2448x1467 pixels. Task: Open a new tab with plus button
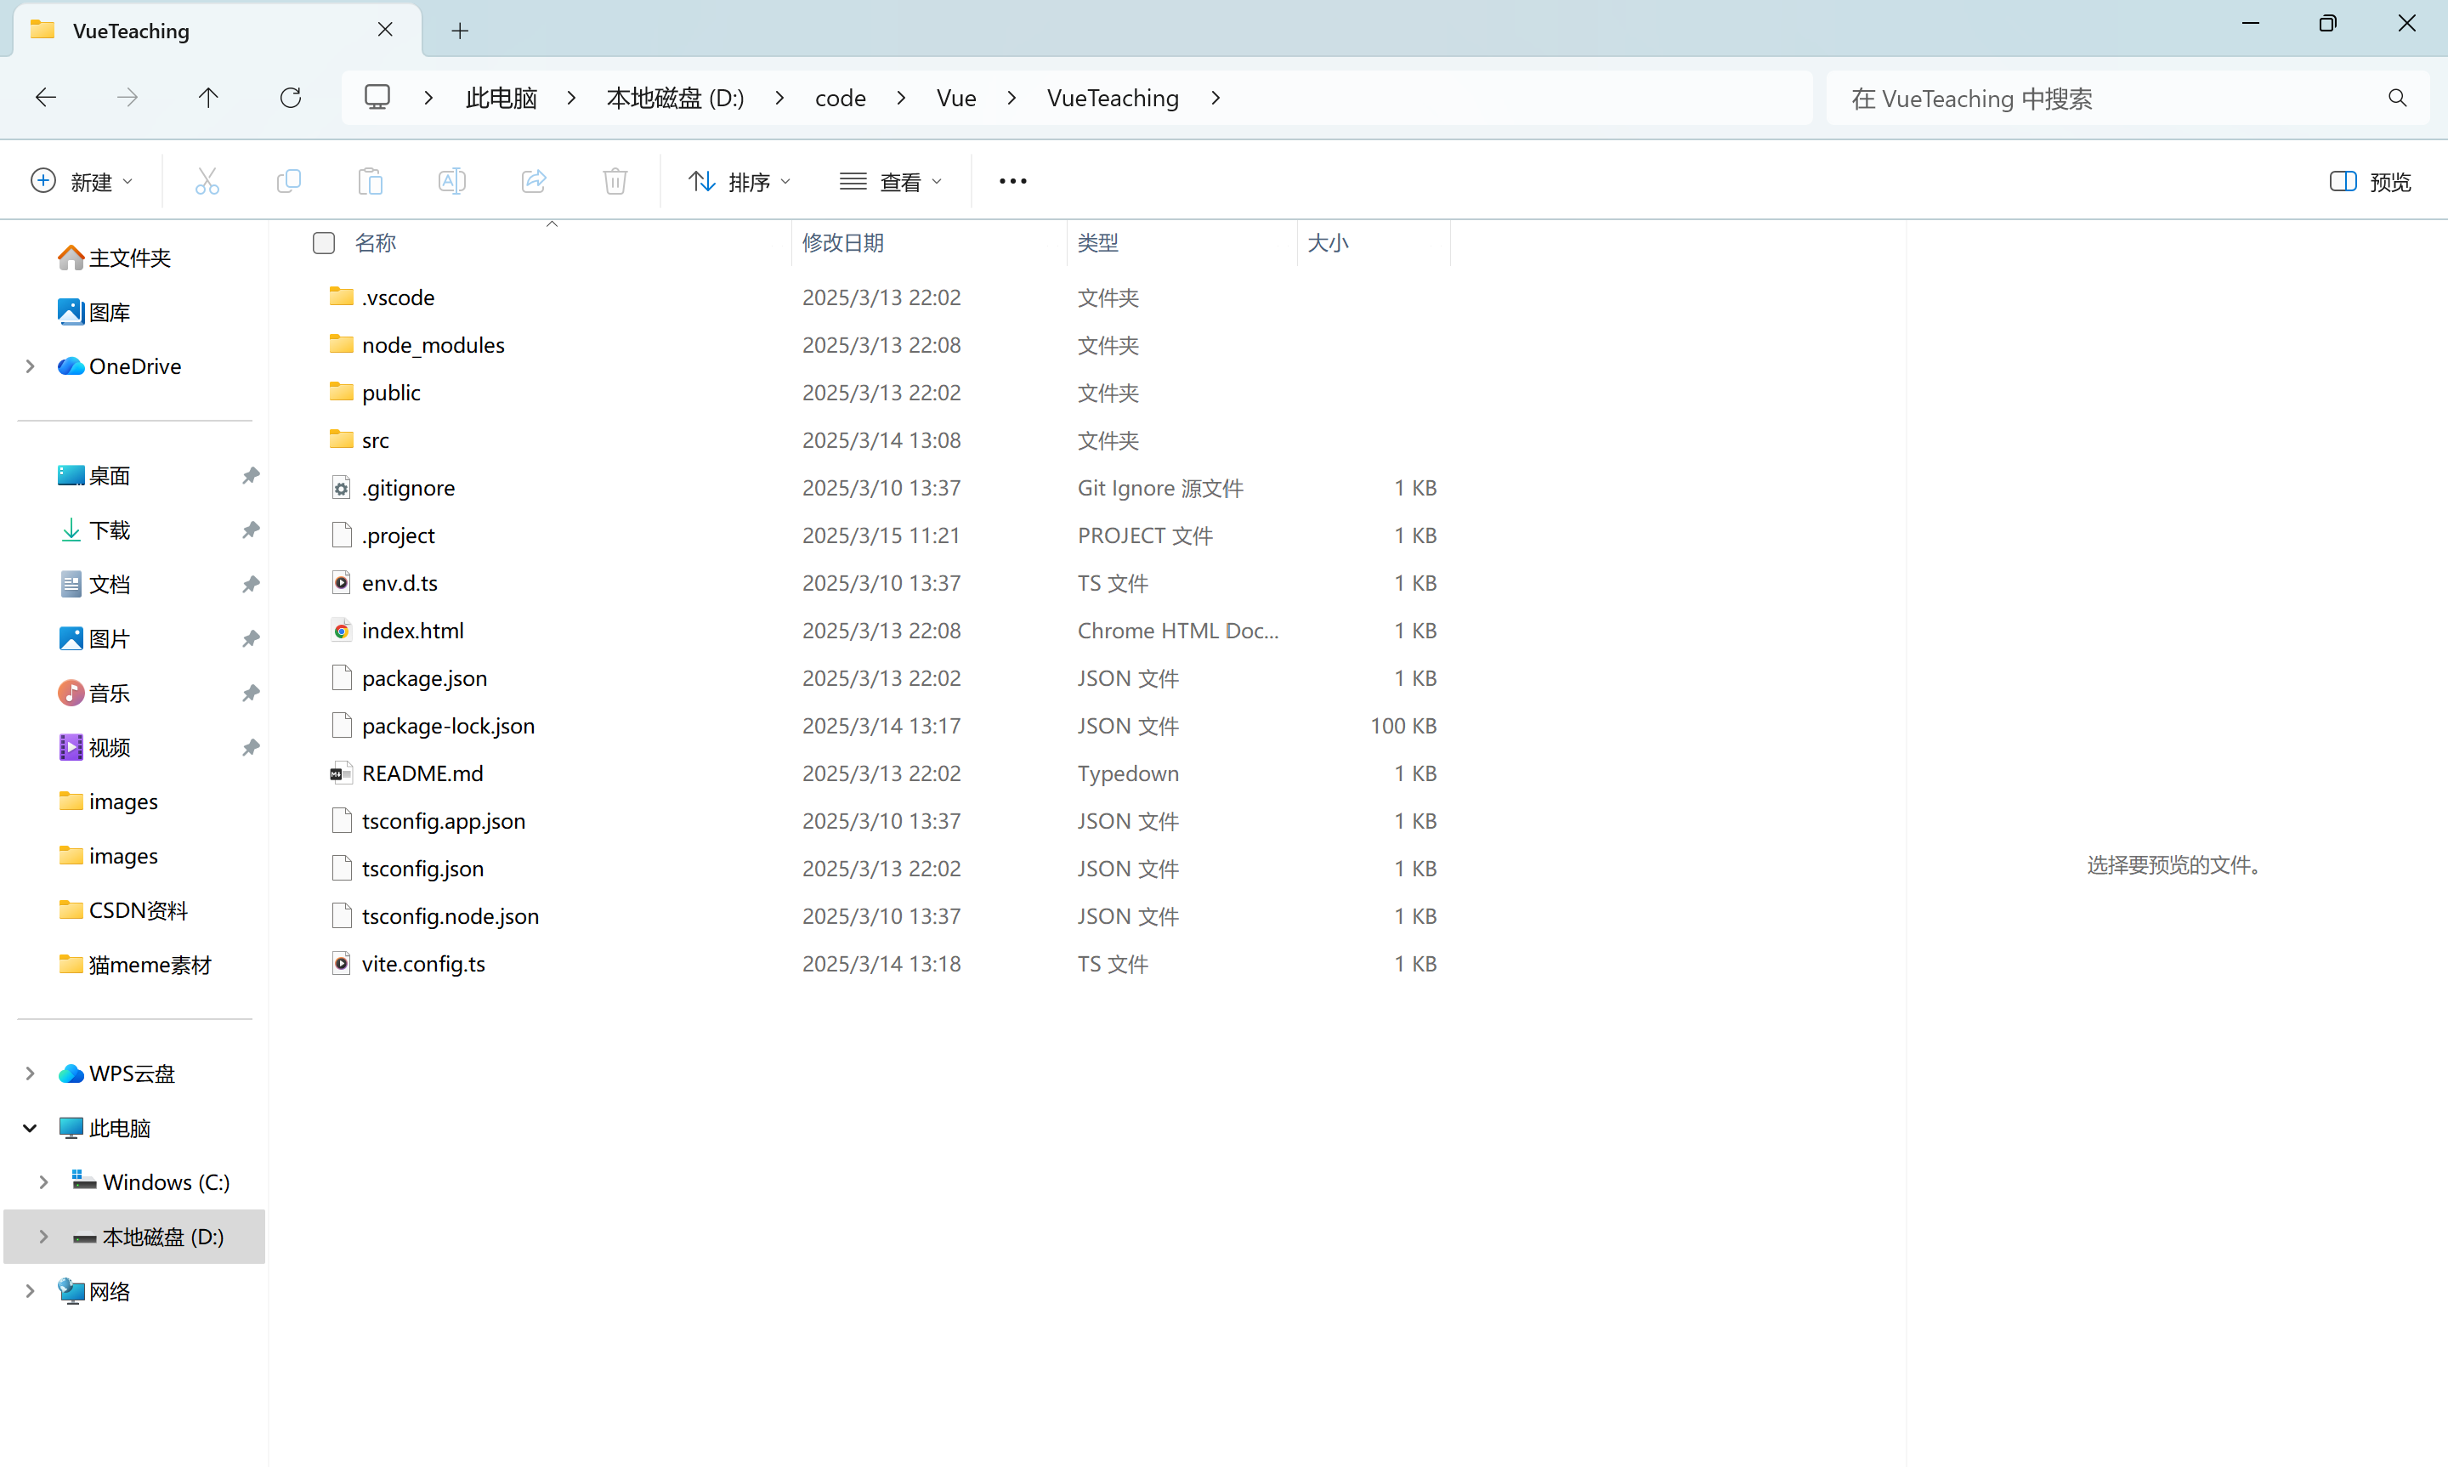point(460,31)
